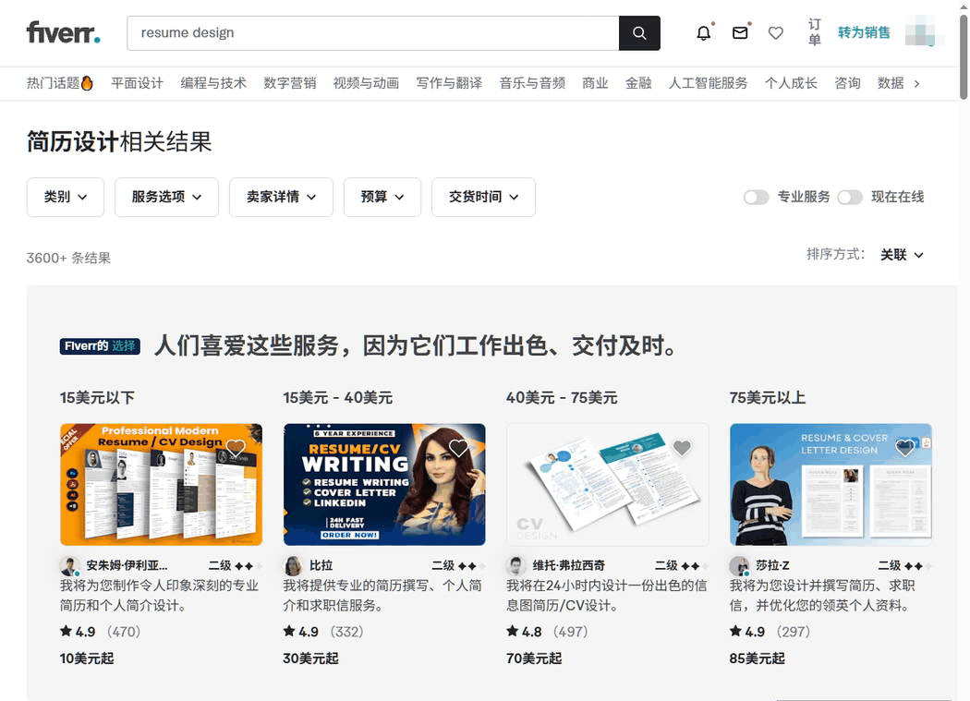
Task: Save the Resume & Cover Letter gig with heart
Action: click(x=905, y=447)
